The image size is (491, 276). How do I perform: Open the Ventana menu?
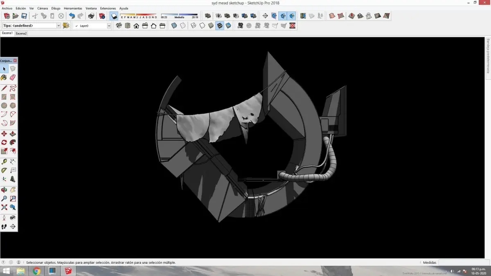(91, 8)
